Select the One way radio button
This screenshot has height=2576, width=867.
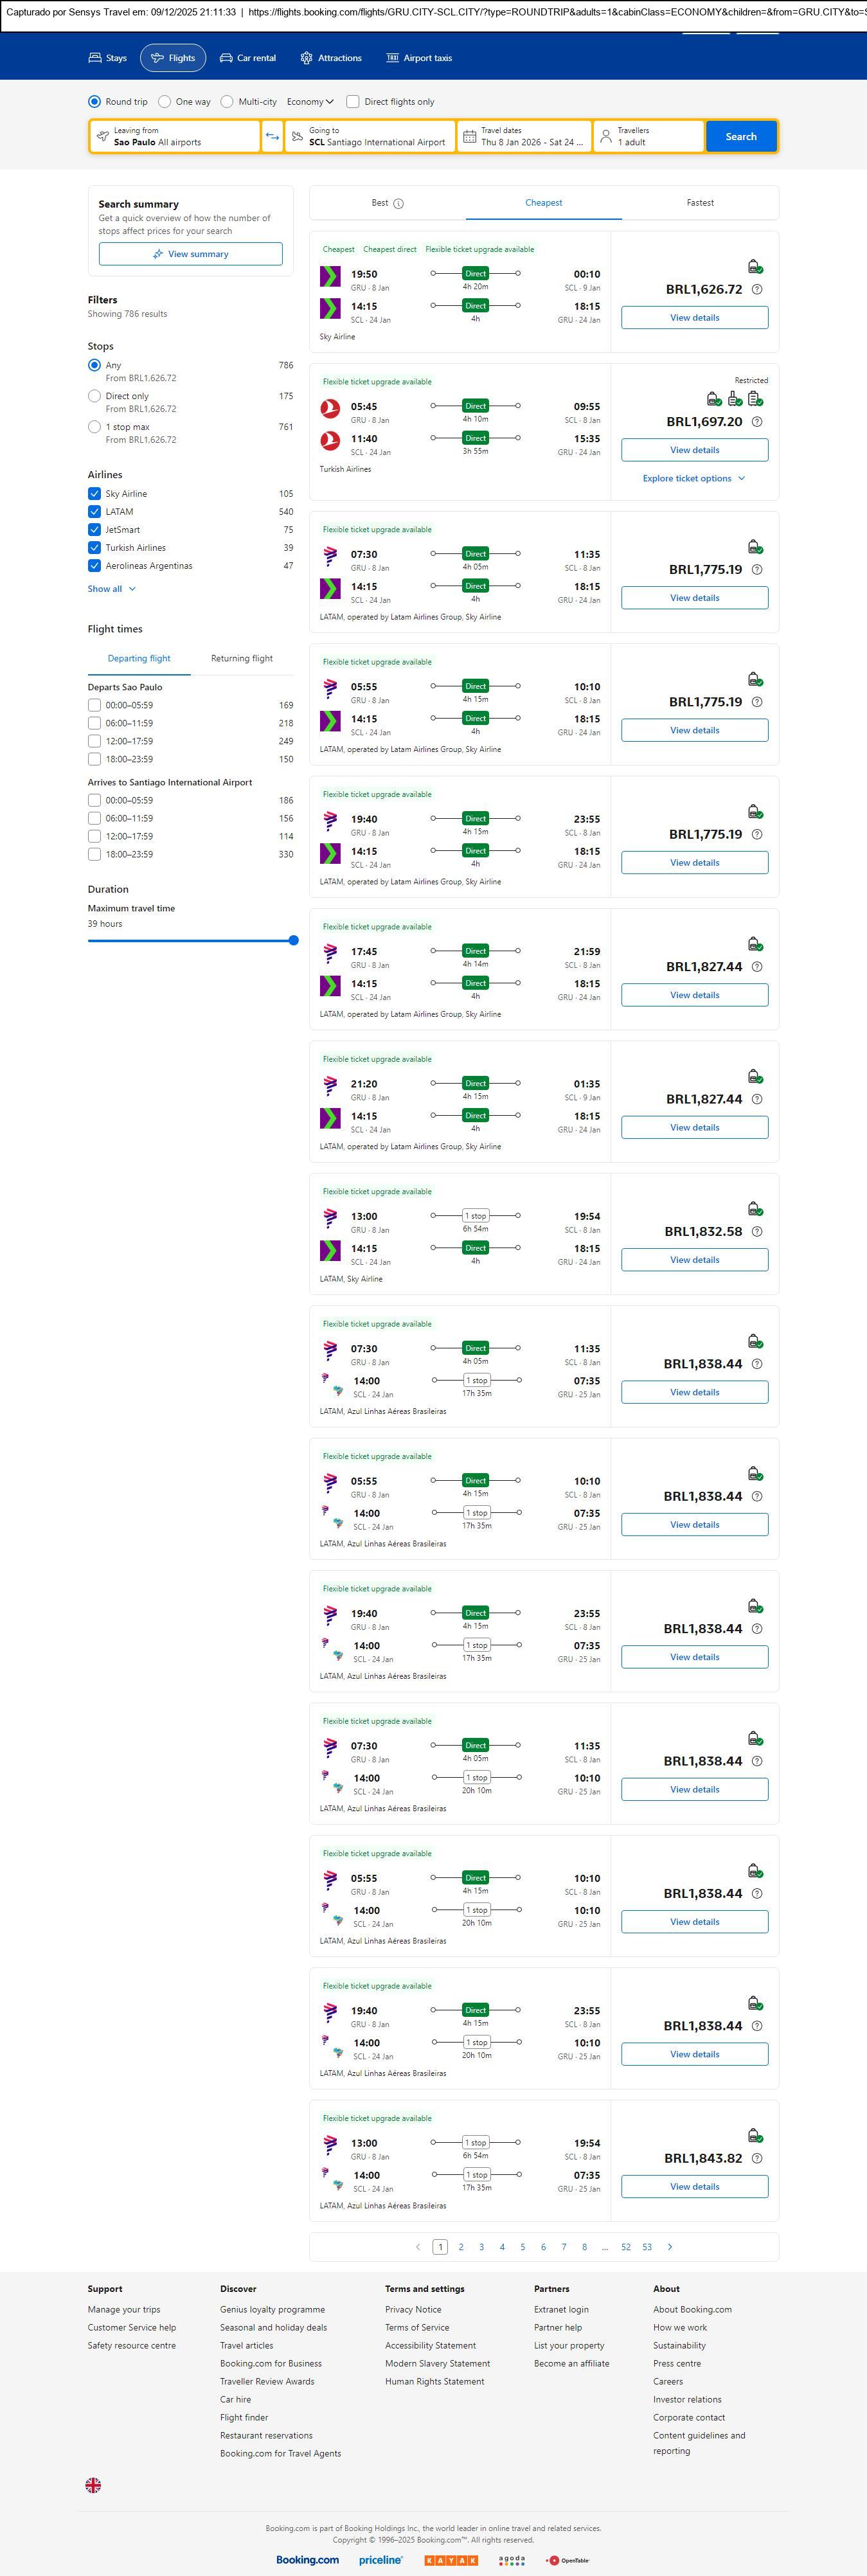pyautogui.click(x=165, y=102)
